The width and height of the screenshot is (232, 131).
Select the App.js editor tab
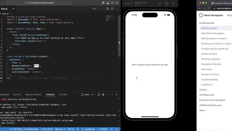[4, 9]
